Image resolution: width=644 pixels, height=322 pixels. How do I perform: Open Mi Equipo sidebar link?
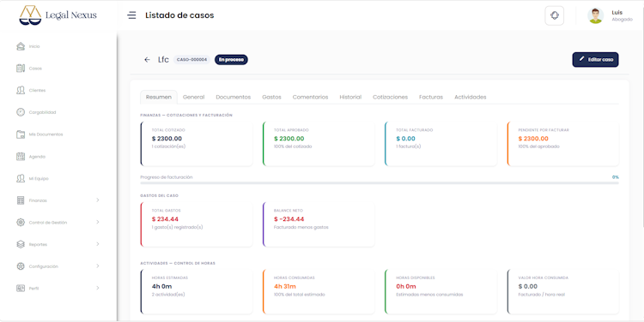[x=39, y=179]
